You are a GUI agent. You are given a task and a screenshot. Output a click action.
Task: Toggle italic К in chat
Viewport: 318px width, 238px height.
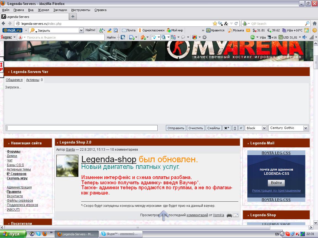click(x=241, y=128)
